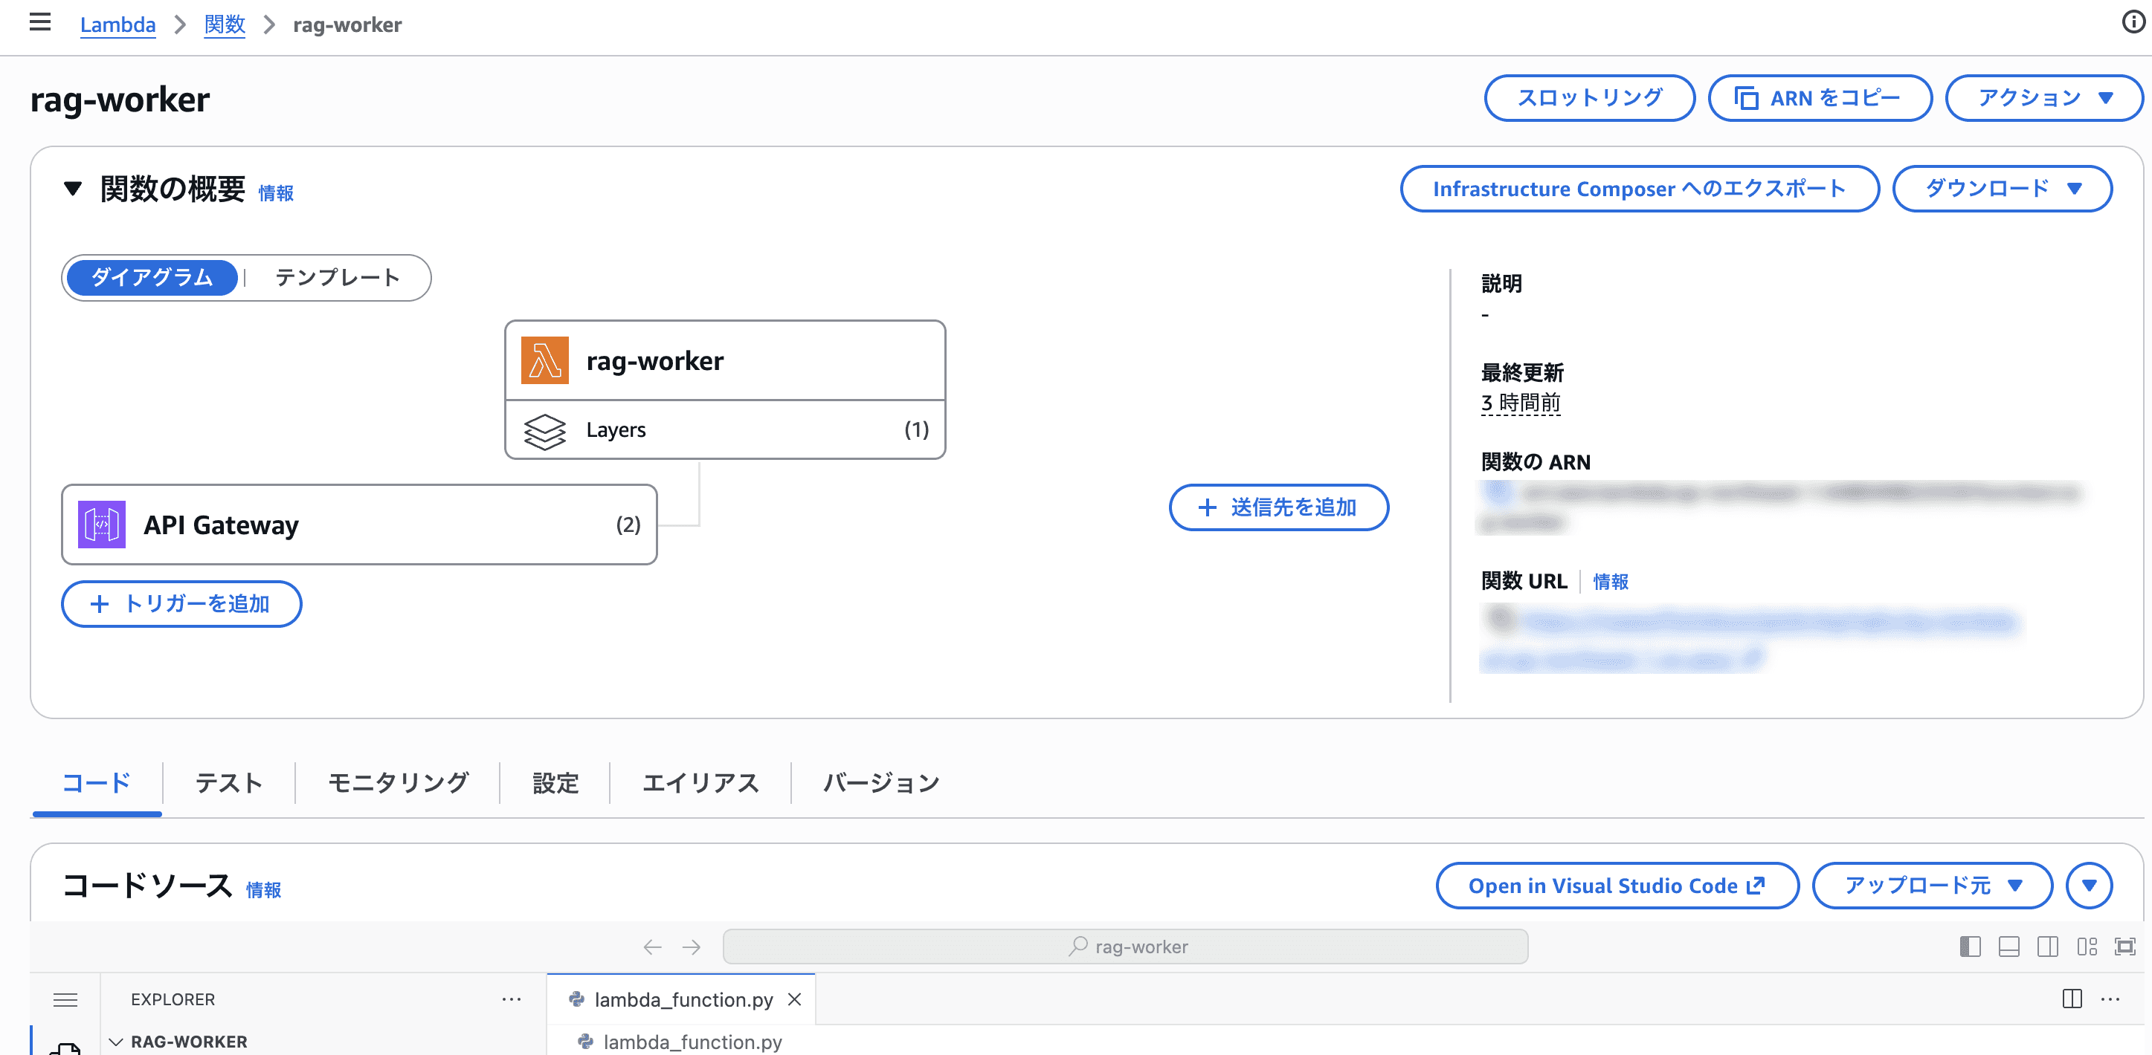2152x1055 pixels.
Task: Collapse the 関数の概要 section triangle
Action: pos(73,189)
